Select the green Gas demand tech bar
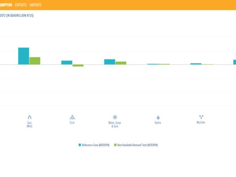 click(35, 61)
